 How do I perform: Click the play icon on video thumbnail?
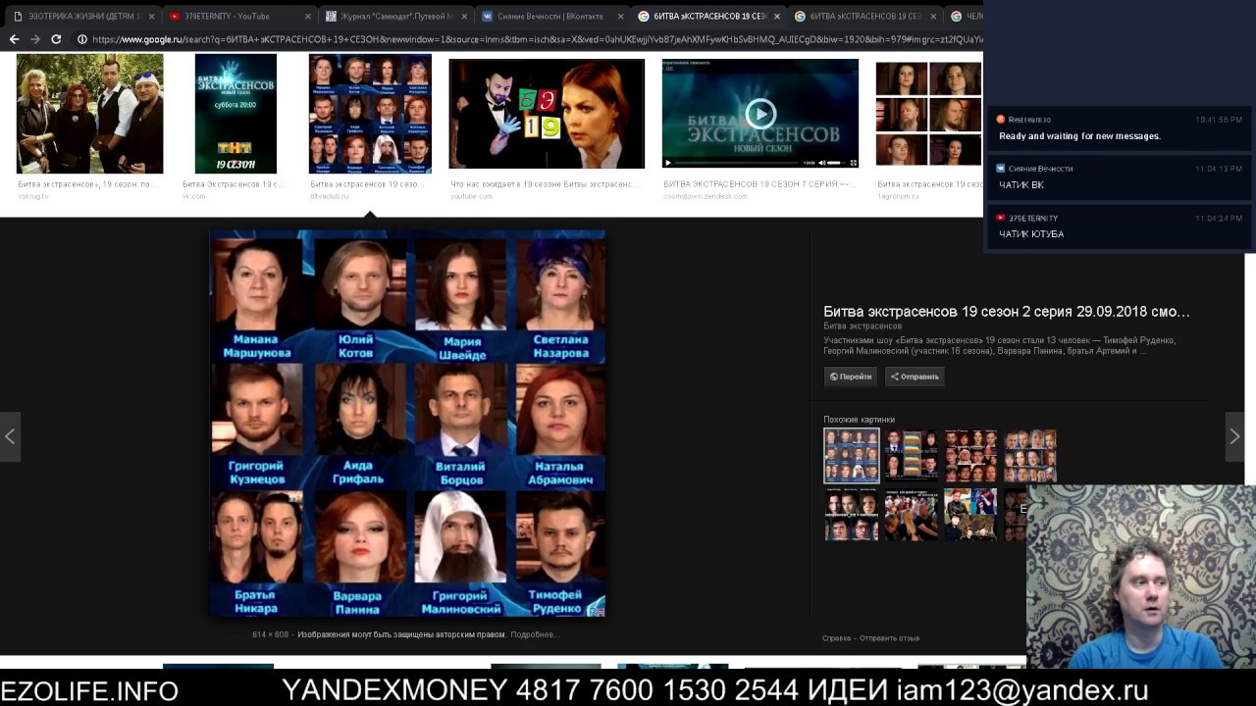point(760,113)
